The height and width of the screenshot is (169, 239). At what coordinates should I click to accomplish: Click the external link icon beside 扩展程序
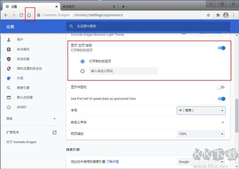click(55, 132)
